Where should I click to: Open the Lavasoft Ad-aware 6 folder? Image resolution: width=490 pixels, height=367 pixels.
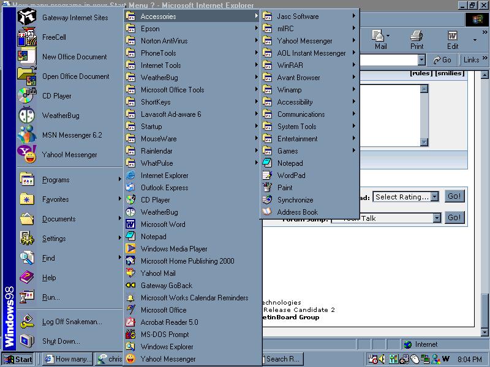192,114
